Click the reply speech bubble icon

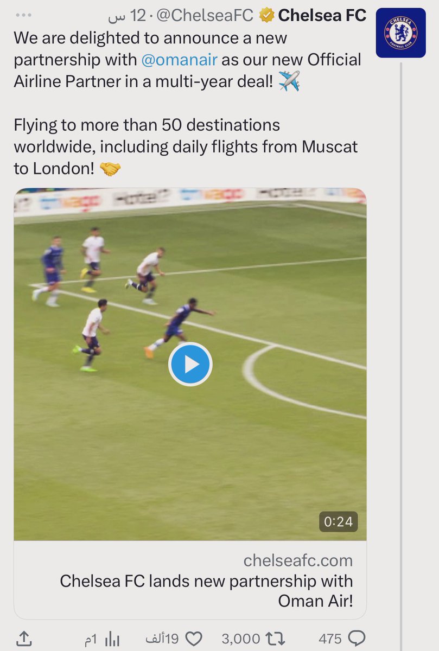[356, 639]
